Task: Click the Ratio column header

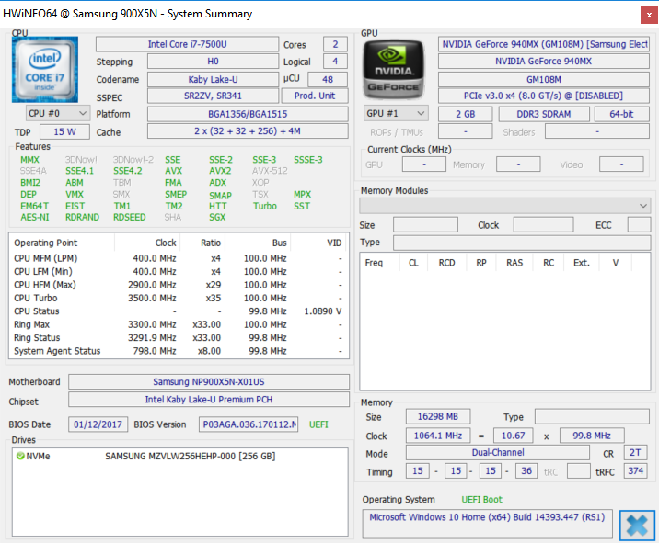Action: tap(202, 243)
